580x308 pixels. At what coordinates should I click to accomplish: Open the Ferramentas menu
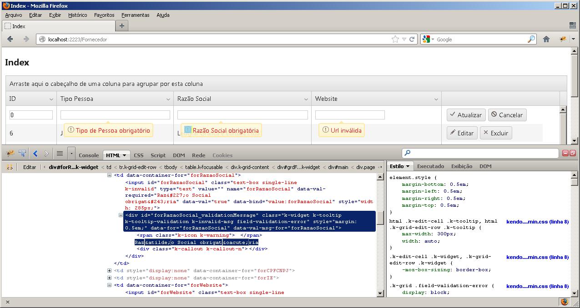(135, 15)
